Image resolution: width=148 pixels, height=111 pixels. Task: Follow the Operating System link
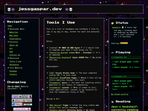pyautogui.click(x=59, y=53)
